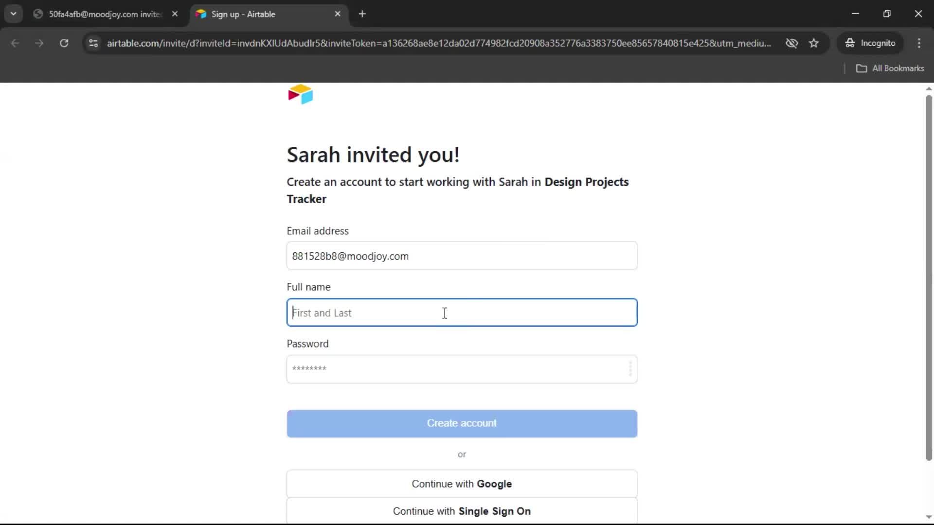934x525 pixels.
Task: Click the third-party cookies blocked eye icon
Action: [x=791, y=43]
